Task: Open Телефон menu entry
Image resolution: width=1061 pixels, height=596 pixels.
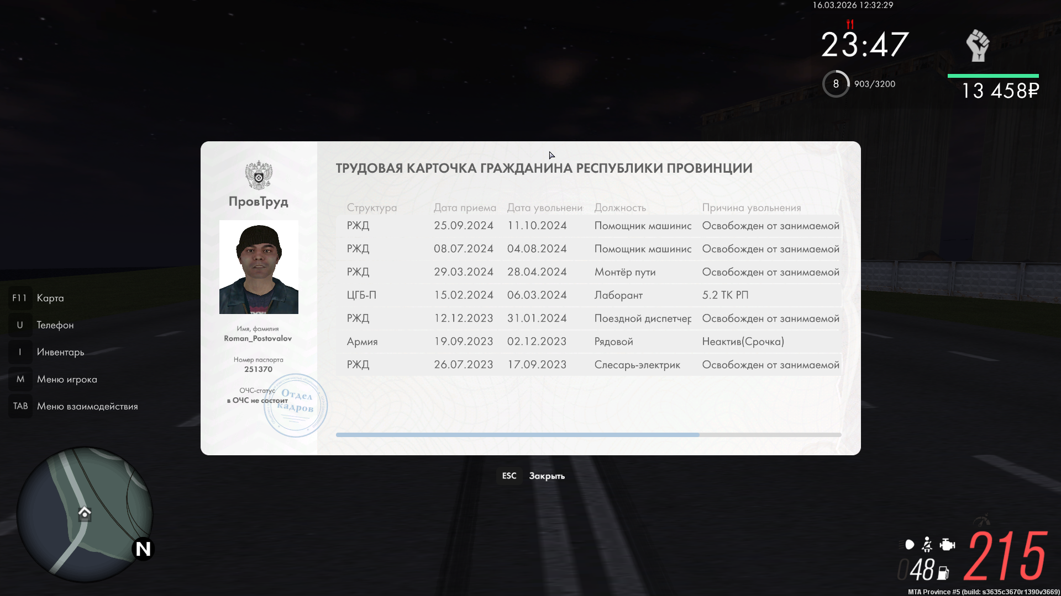Action: [55, 325]
